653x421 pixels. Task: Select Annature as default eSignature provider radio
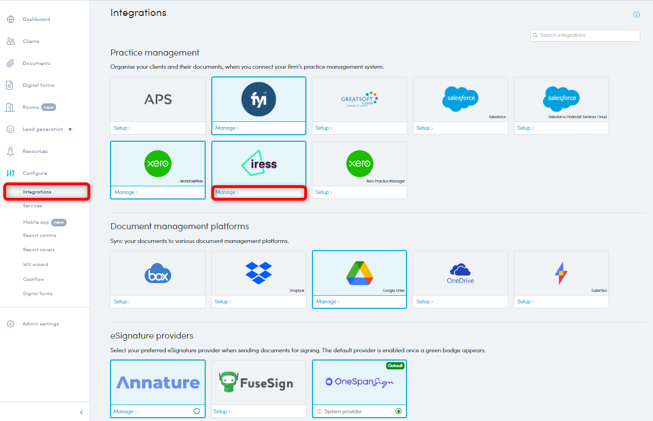196,411
